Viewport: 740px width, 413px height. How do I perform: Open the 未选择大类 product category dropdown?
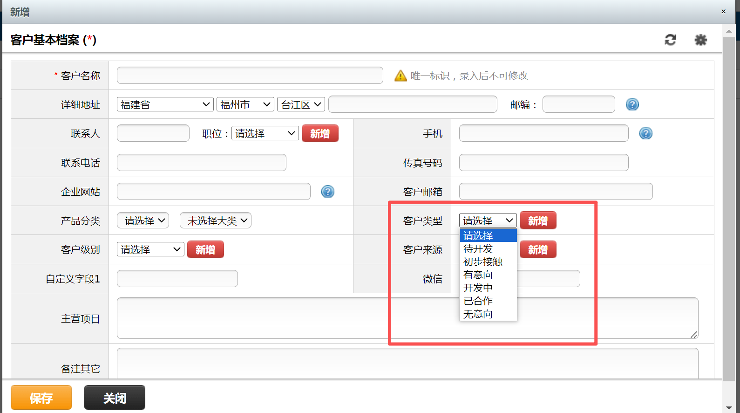point(216,221)
